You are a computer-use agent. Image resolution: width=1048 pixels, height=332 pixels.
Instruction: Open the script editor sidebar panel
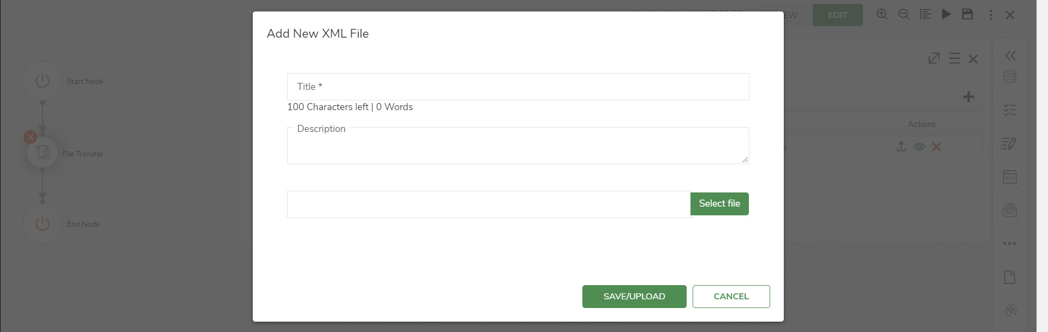(x=1010, y=143)
